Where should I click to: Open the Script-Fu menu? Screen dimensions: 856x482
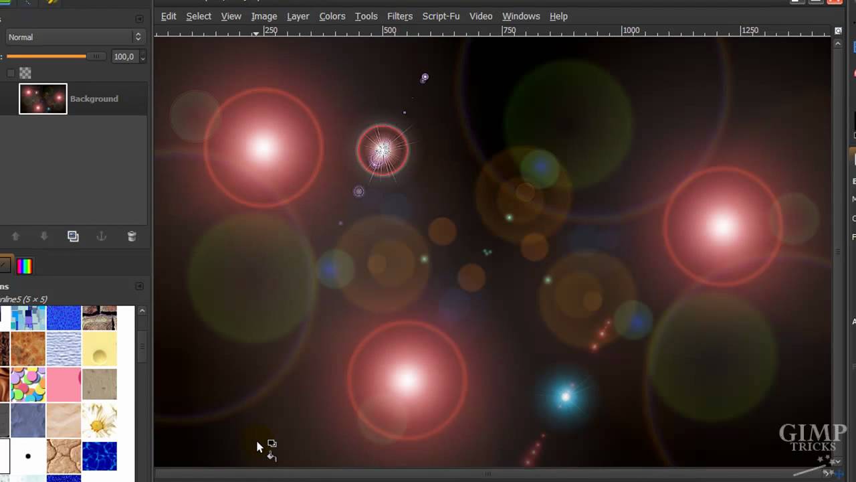pyautogui.click(x=441, y=16)
